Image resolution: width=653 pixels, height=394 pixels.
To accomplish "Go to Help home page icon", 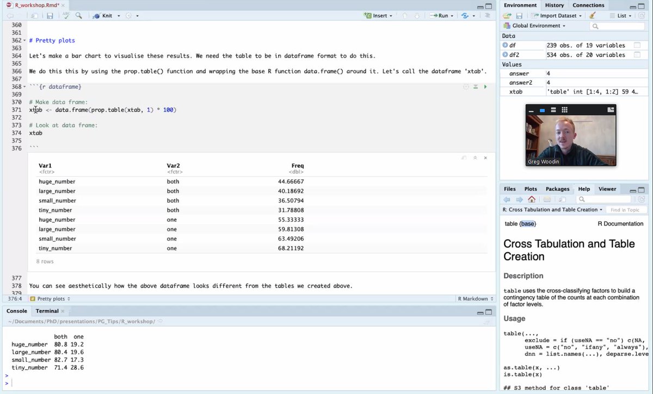I will 532,199.
